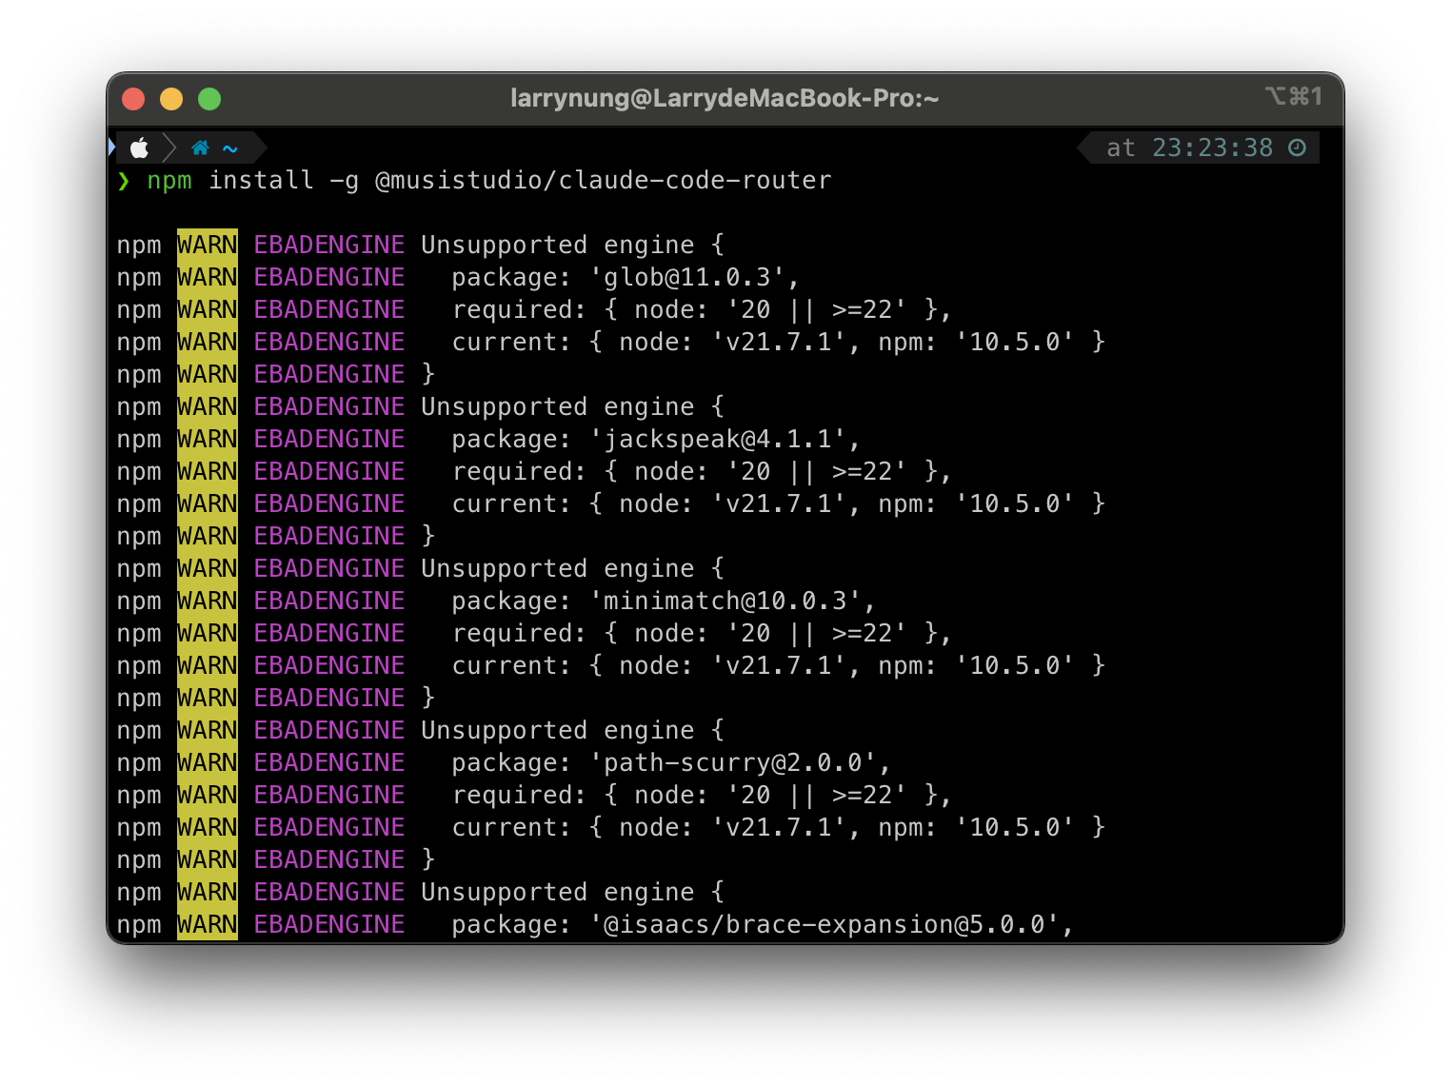
Task: Click EBADENGINE on the path-scurry package line
Action: [x=329, y=762]
